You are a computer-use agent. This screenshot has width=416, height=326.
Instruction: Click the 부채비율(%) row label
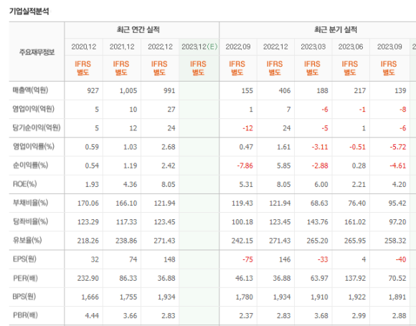click(30, 203)
